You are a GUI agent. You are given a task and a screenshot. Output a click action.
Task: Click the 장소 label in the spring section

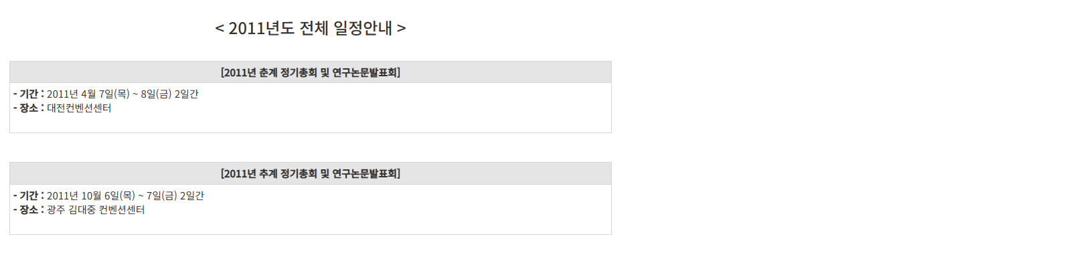(x=29, y=108)
